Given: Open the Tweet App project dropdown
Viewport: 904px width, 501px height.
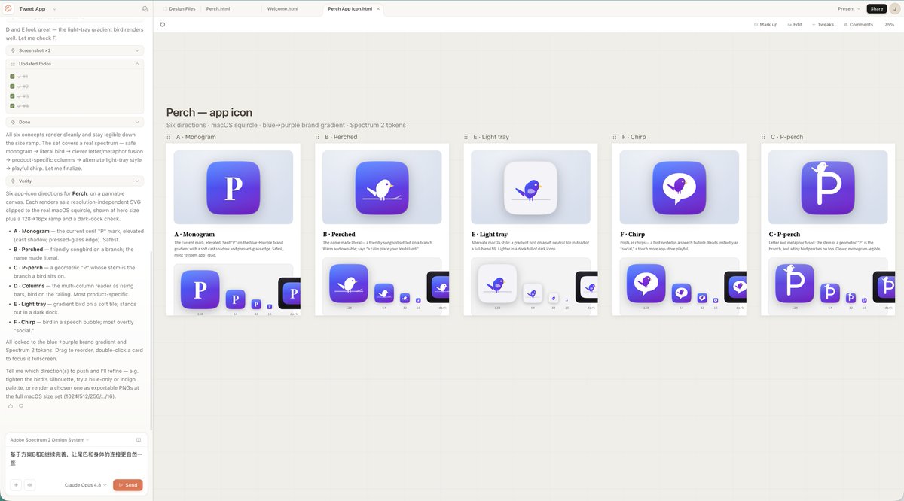Looking at the screenshot, I should tap(38, 9).
